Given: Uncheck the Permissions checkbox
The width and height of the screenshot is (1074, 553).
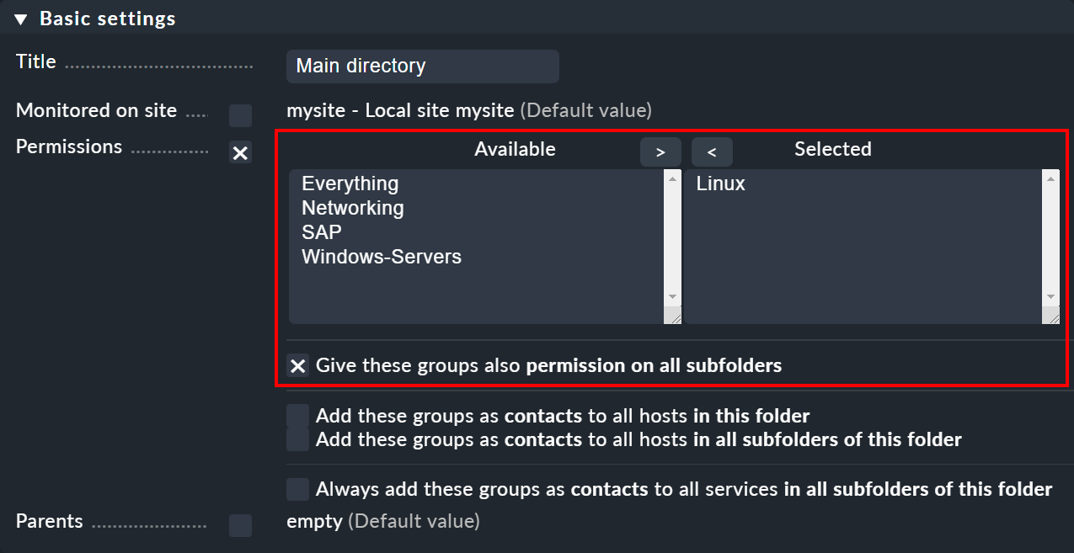Looking at the screenshot, I should coord(241,152).
